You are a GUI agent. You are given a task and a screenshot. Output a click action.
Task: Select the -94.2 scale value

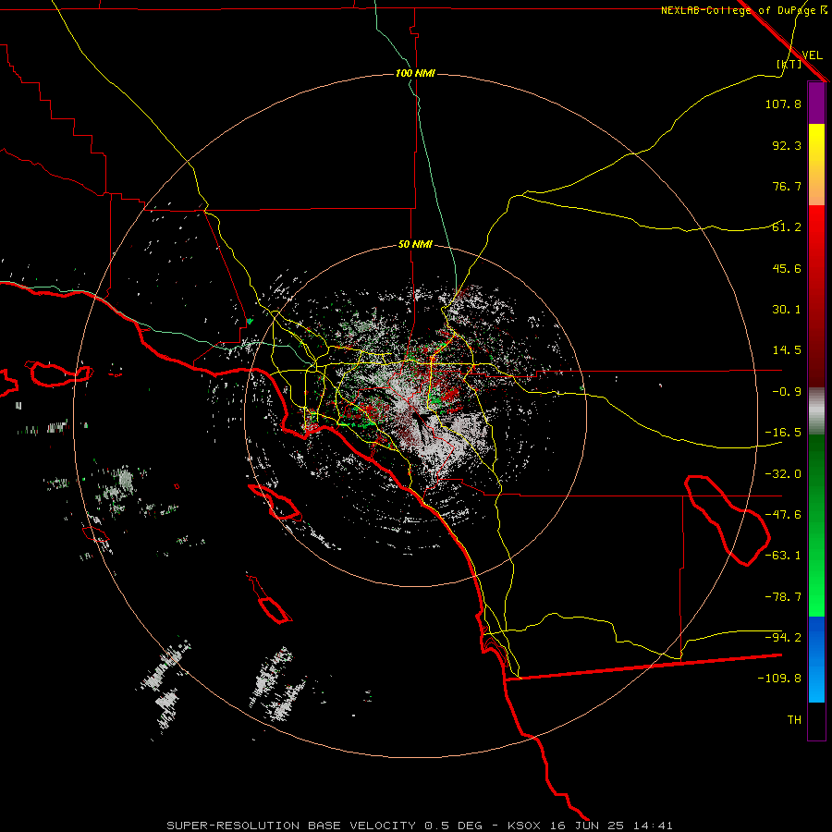(783, 638)
